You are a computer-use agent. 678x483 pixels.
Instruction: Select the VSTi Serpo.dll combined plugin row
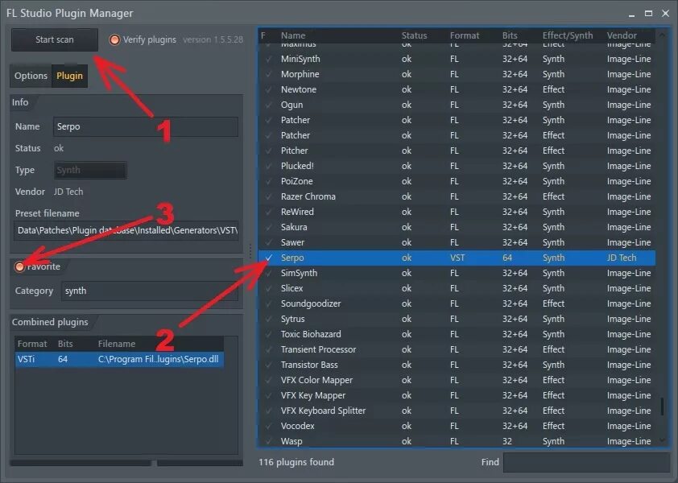click(x=119, y=359)
